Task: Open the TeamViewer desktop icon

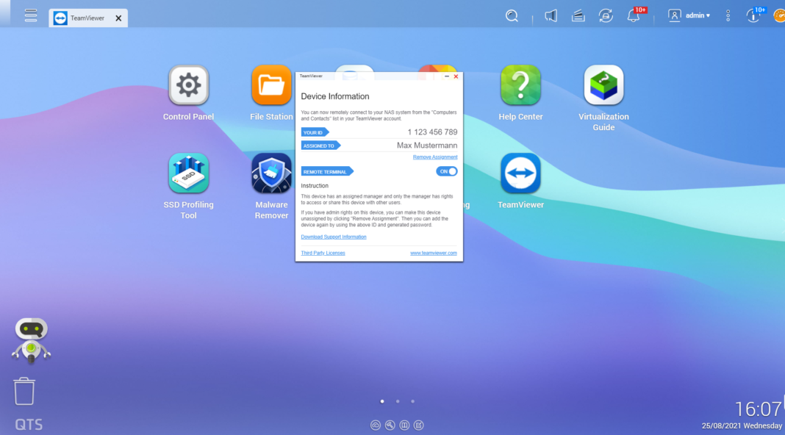Action: 520,173
